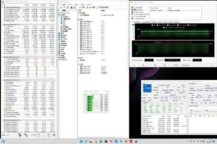Expand the Core Usage row in HWiNFO
This screenshot has width=217, height=144.
click(x=4, y=40)
